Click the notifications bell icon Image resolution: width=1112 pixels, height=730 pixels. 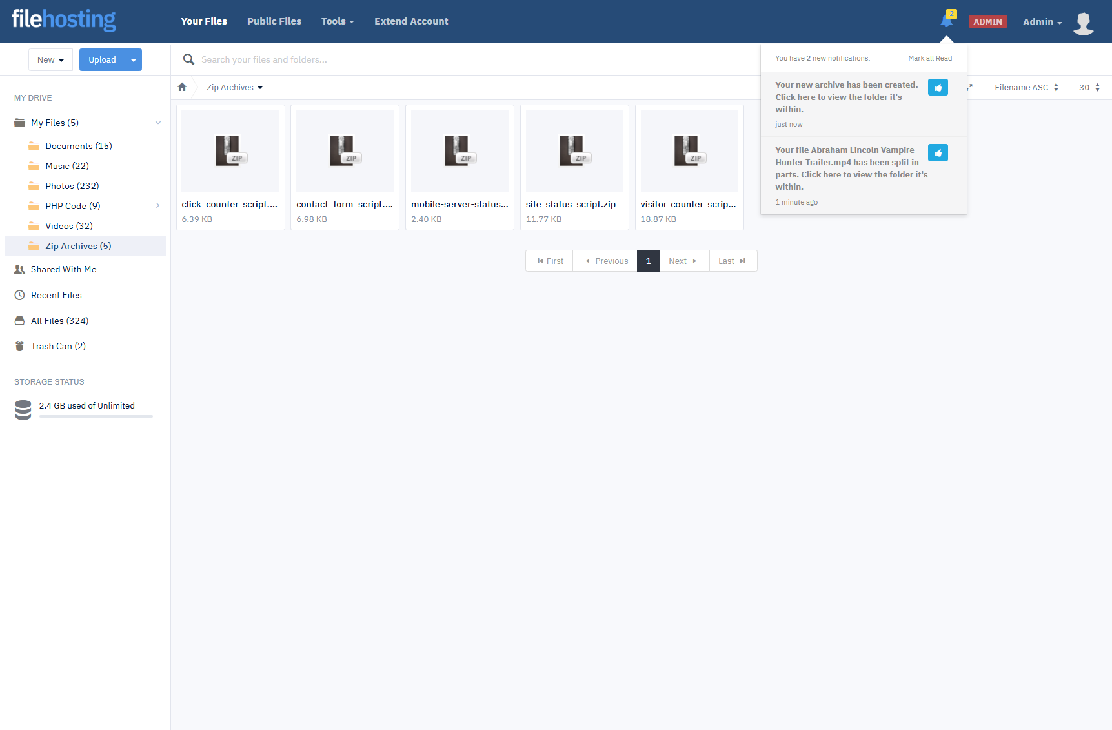946,21
